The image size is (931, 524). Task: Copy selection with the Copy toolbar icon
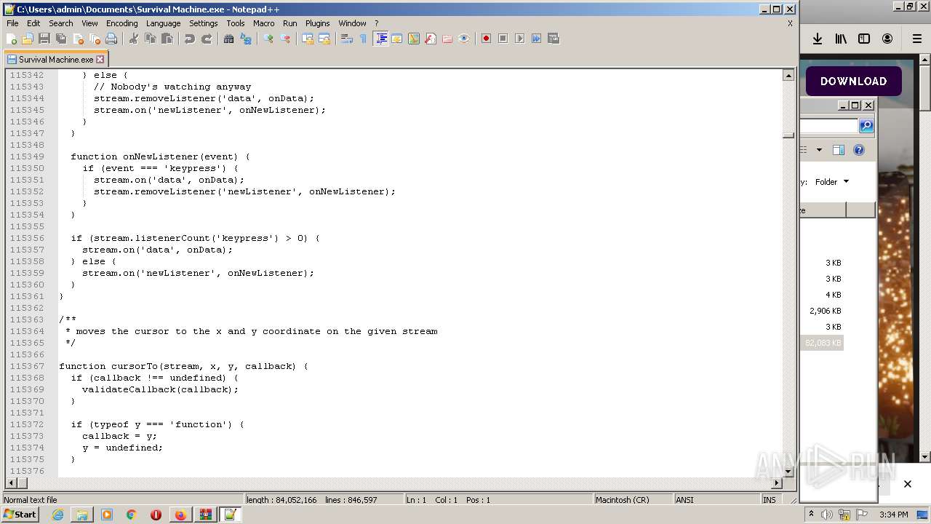pyautogui.click(x=151, y=39)
